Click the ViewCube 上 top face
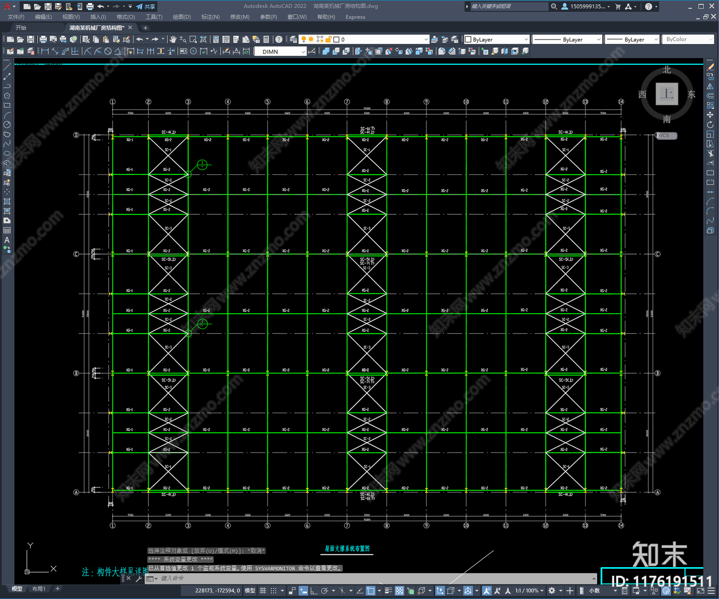Screen dimensions: 719x599 point(667,94)
